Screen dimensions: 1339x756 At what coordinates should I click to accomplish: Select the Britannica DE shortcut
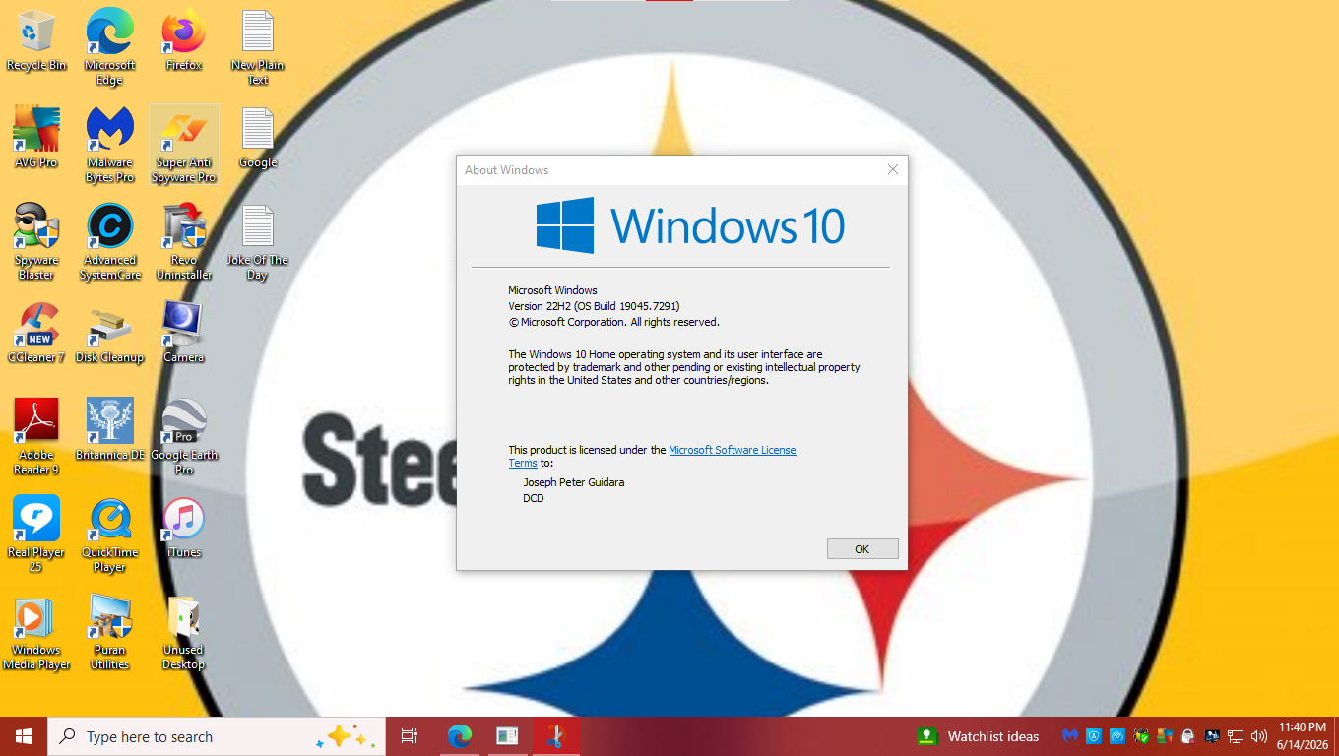pos(109,429)
